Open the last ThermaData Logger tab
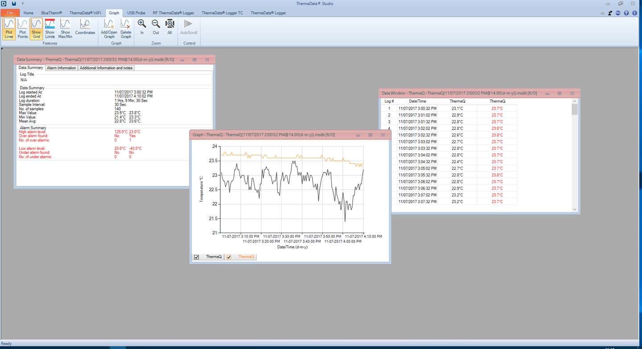The image size is (642, 349). pyautogui.click(x=268, y=13)
